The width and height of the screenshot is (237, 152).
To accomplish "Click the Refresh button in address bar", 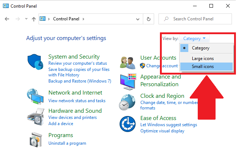I will [148, 19].
